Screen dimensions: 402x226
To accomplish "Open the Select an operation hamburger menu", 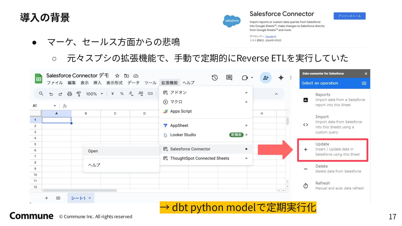I will 364,83.
